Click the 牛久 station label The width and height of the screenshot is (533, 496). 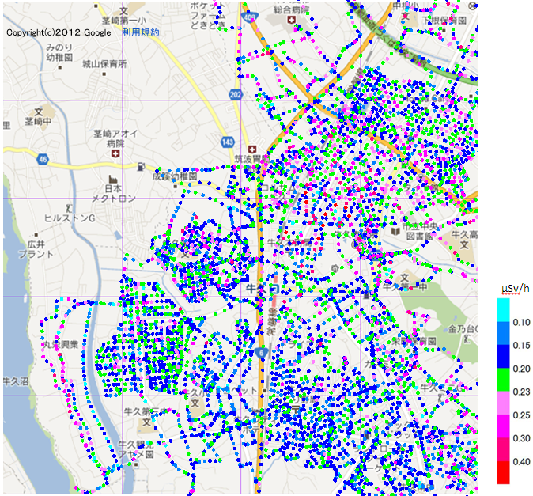click(258, 289)
